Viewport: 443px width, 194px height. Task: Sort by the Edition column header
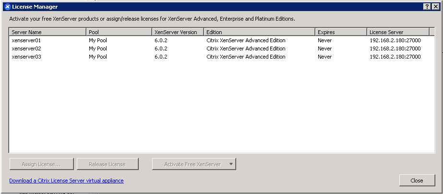tap(259, 32)
